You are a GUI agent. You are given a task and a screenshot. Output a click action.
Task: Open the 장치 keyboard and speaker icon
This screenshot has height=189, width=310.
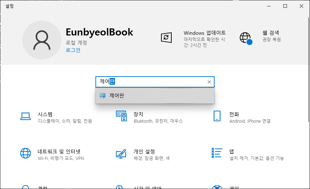click(x=121, y=116)
